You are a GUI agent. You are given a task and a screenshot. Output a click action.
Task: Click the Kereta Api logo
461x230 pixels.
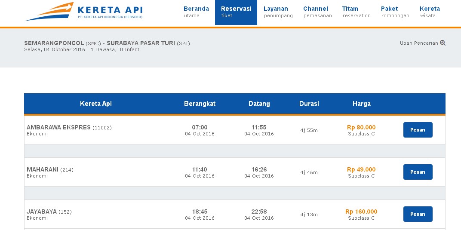(84, 12)
